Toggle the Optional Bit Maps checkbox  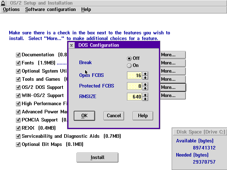pos(18,144)
